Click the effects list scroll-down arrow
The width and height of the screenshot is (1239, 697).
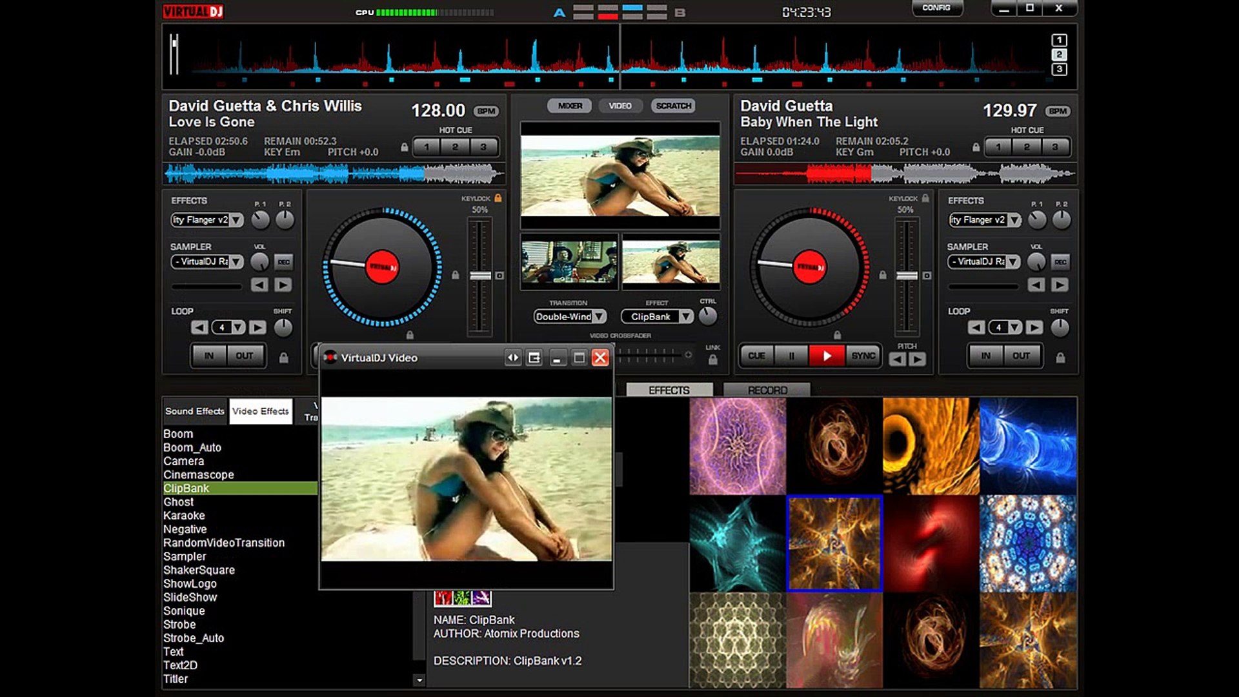419,680
